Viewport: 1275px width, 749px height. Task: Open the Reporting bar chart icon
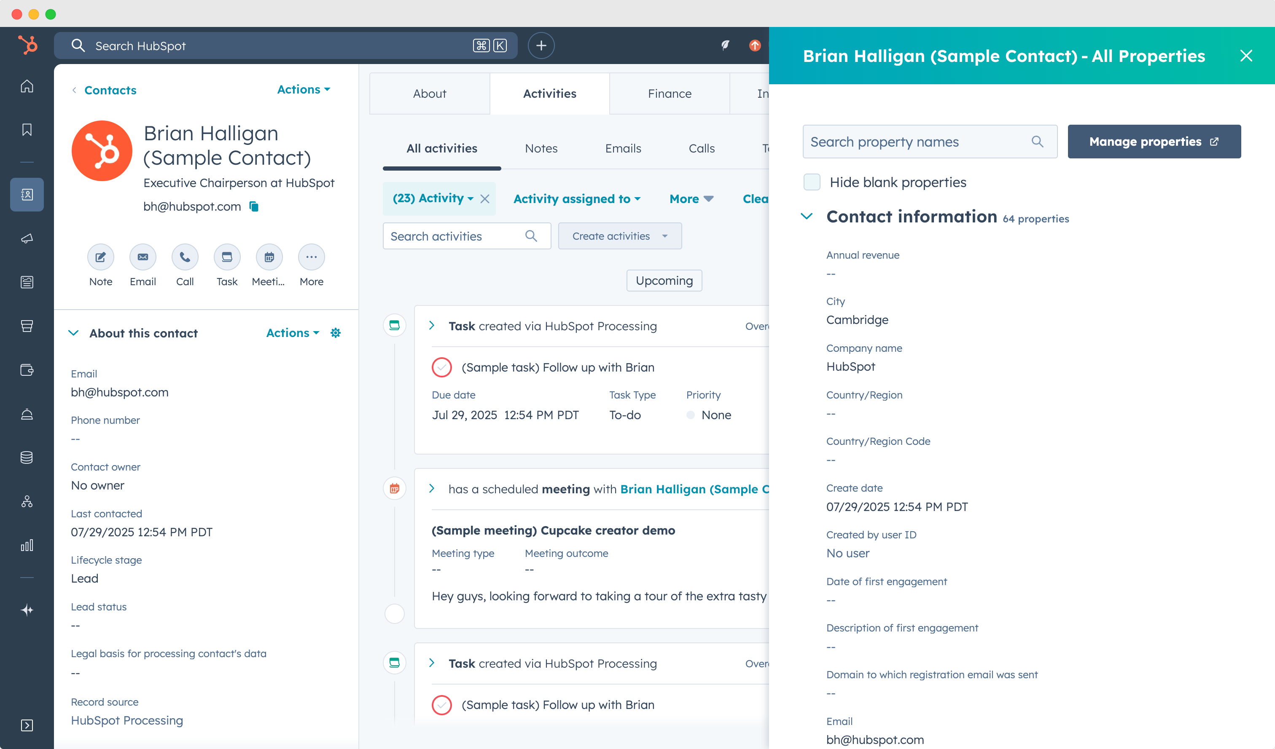[27, 546]
